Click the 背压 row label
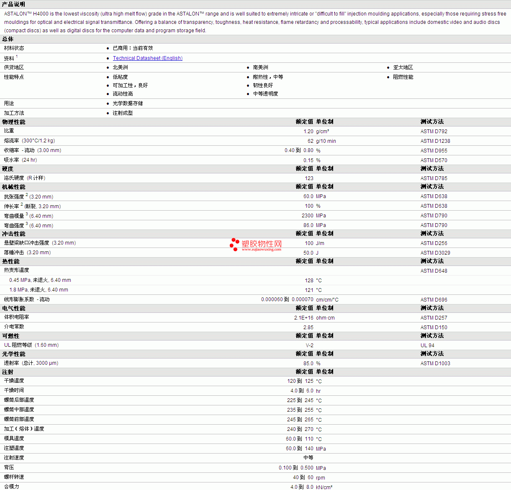Image resolution: width=511 pixels, height=490 pixels. 9,467
